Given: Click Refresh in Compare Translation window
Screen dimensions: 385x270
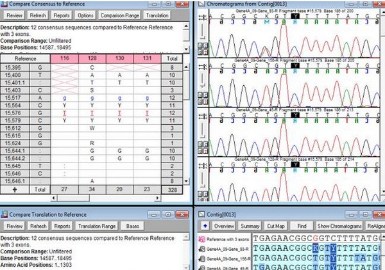Looking at the screenshot, I should [38, 226].
